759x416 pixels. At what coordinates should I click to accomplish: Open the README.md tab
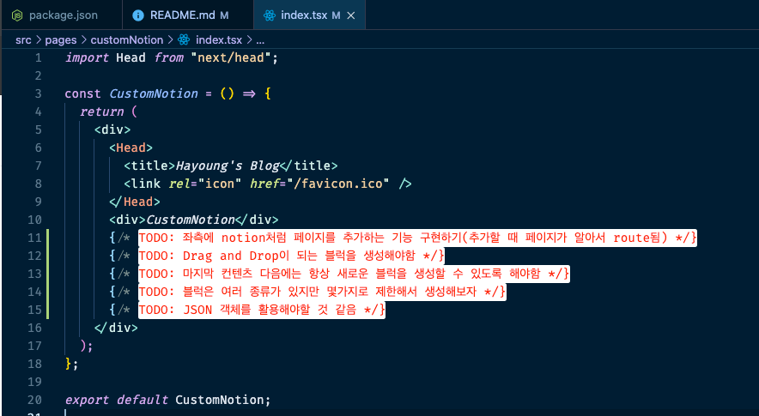188,15
